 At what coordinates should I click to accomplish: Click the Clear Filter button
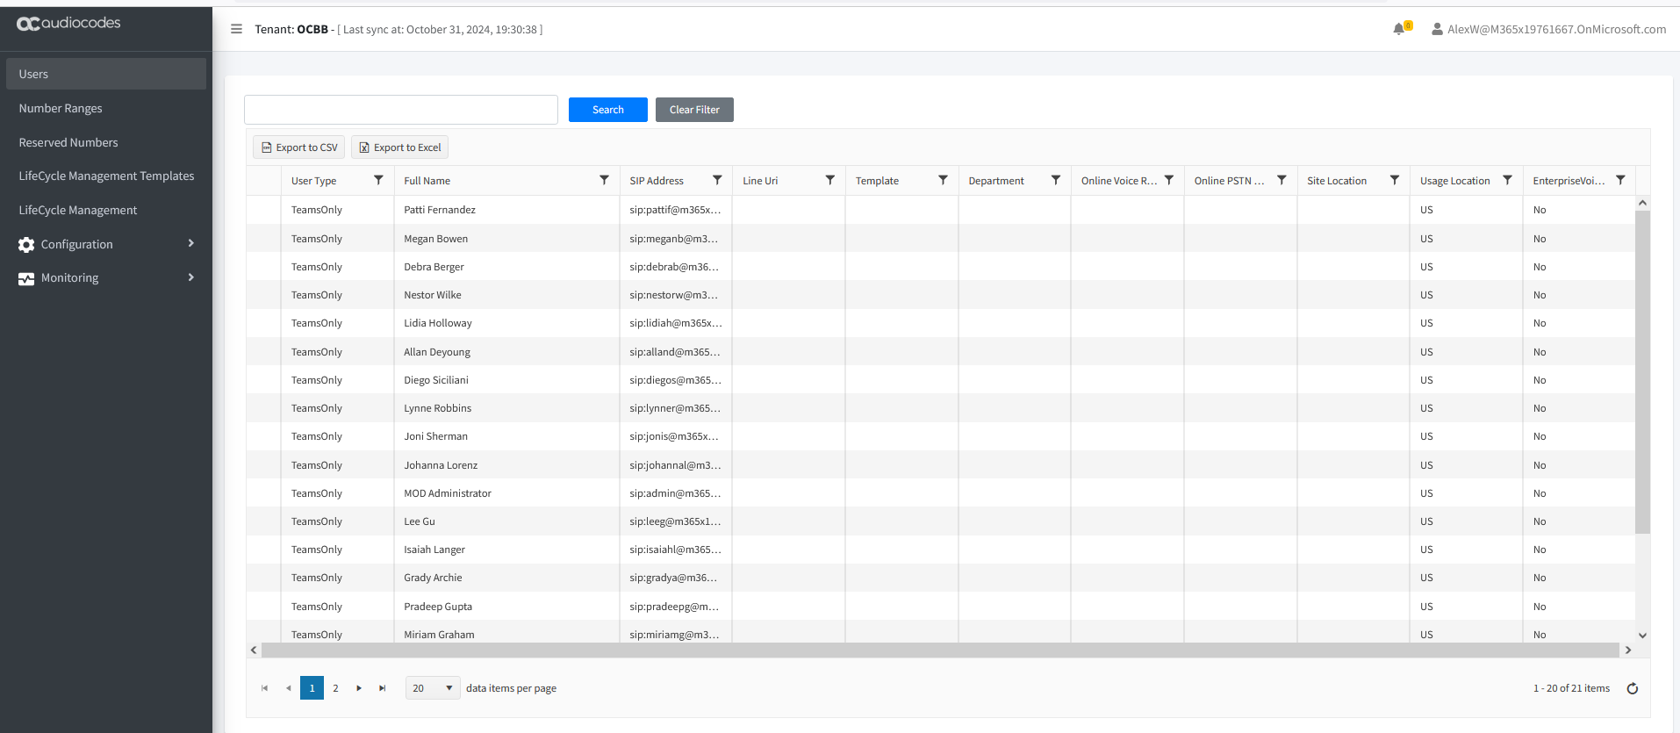pos(694,110)
